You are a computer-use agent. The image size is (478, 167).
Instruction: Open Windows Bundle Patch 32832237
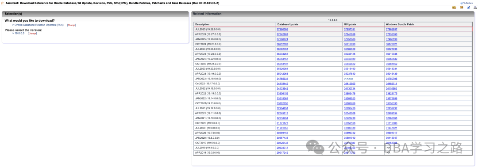pos(391,108)
